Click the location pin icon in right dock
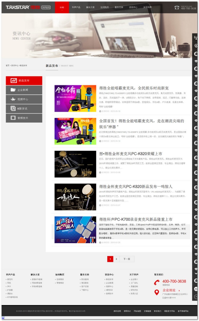 point(196,46)
